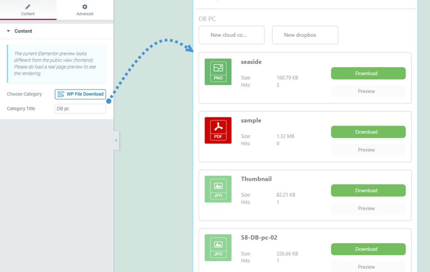430x272 pixels.
Task: Open the New dropbox category
Action: tap(305, 35)
